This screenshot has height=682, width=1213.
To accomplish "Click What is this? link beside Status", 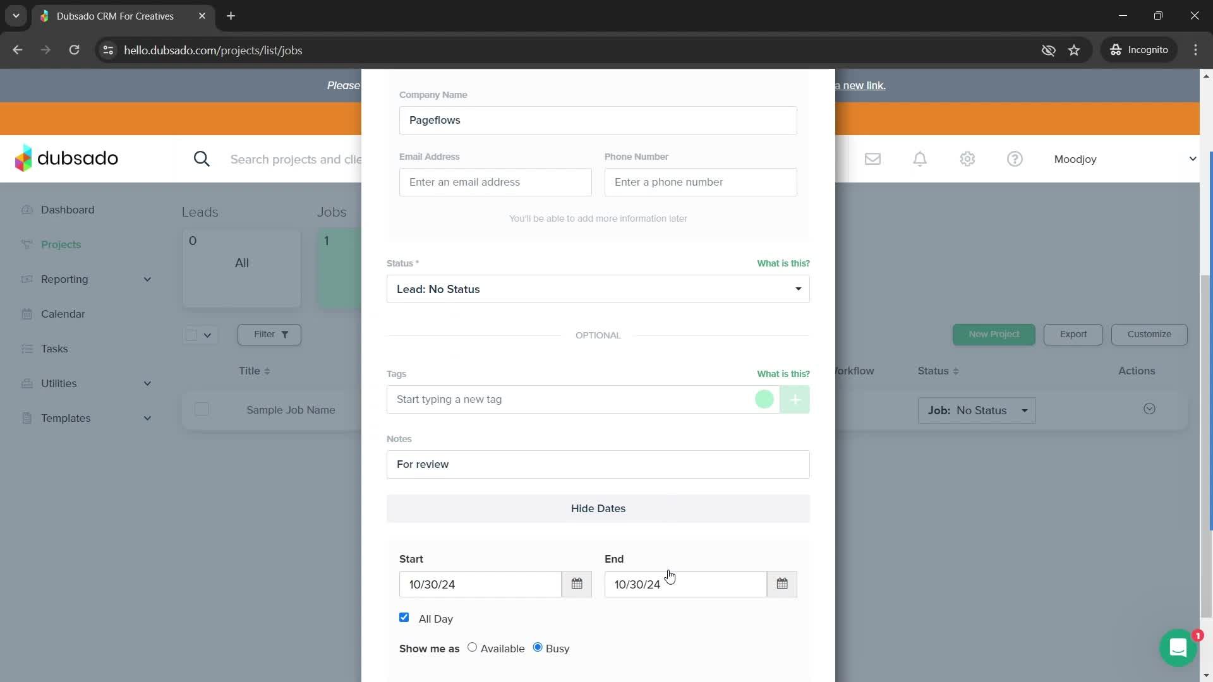I will [x=783, y=263].
